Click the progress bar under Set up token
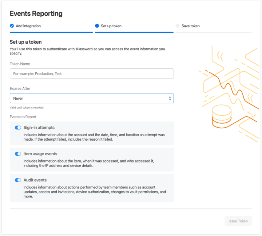 click(x=134, y=32)
